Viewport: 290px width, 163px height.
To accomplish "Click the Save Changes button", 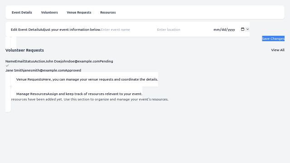I will click(x=273, y=38).
